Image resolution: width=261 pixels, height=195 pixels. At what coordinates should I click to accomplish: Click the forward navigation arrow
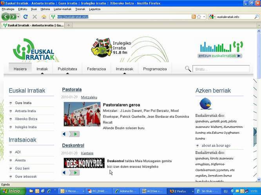13,17
